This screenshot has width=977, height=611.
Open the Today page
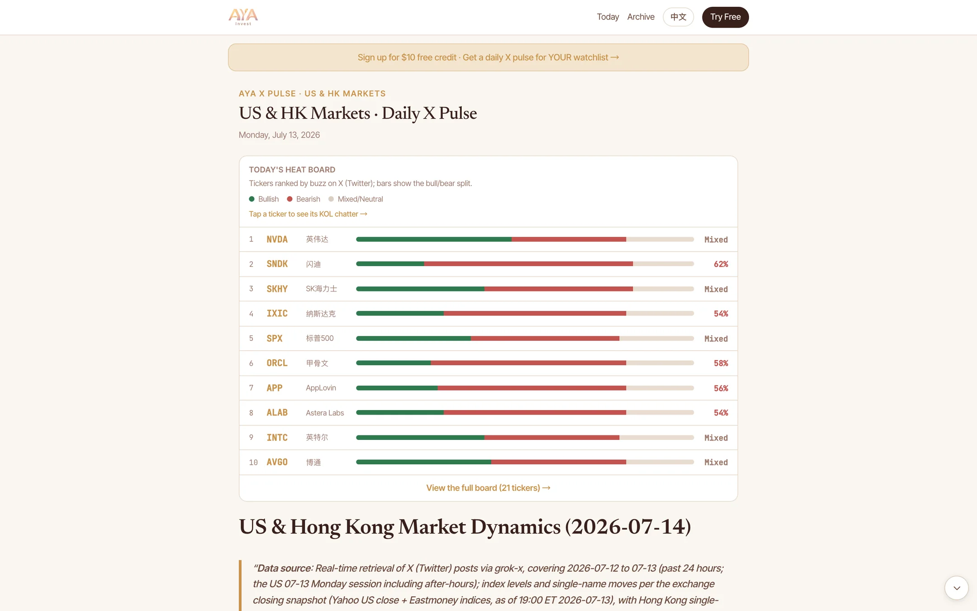pyautogui.click(x=607, y=17)
